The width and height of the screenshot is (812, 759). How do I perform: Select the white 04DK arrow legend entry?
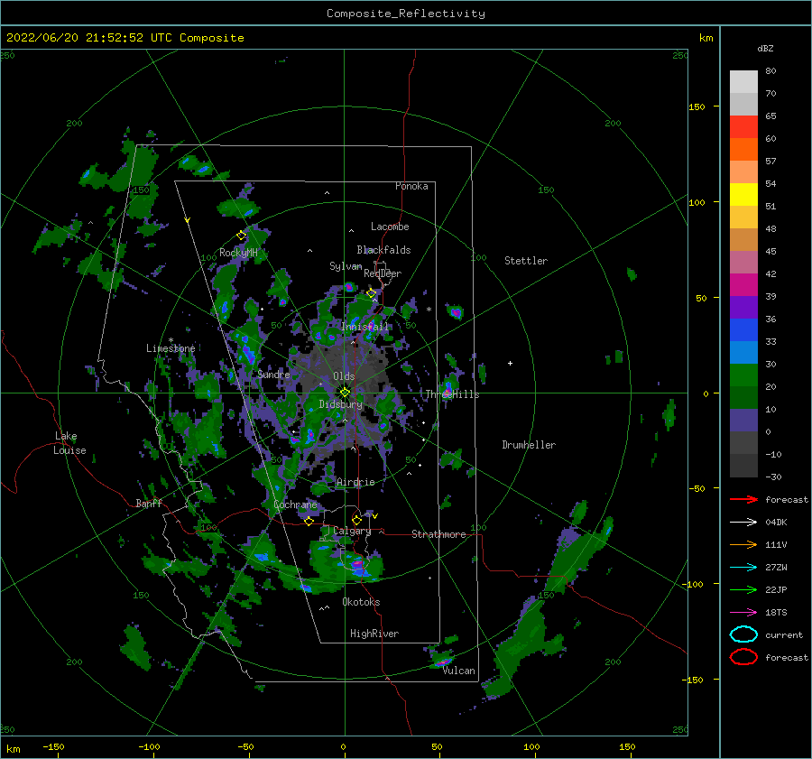[x=743, y=523]
